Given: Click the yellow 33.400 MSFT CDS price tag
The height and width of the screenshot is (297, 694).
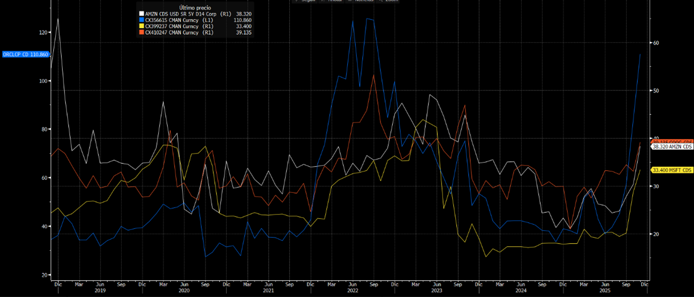Looking at the screenshot, I should point(672,170).
